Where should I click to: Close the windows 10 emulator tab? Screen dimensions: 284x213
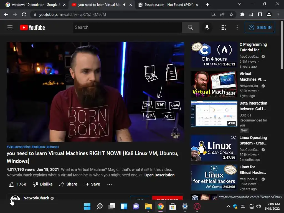click(64, 5)
